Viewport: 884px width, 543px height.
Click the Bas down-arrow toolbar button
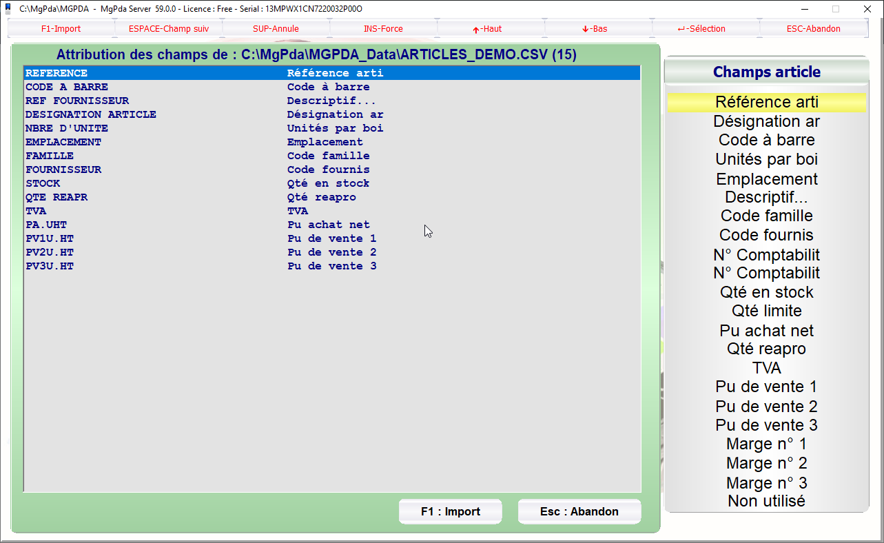tap(598, 29)
